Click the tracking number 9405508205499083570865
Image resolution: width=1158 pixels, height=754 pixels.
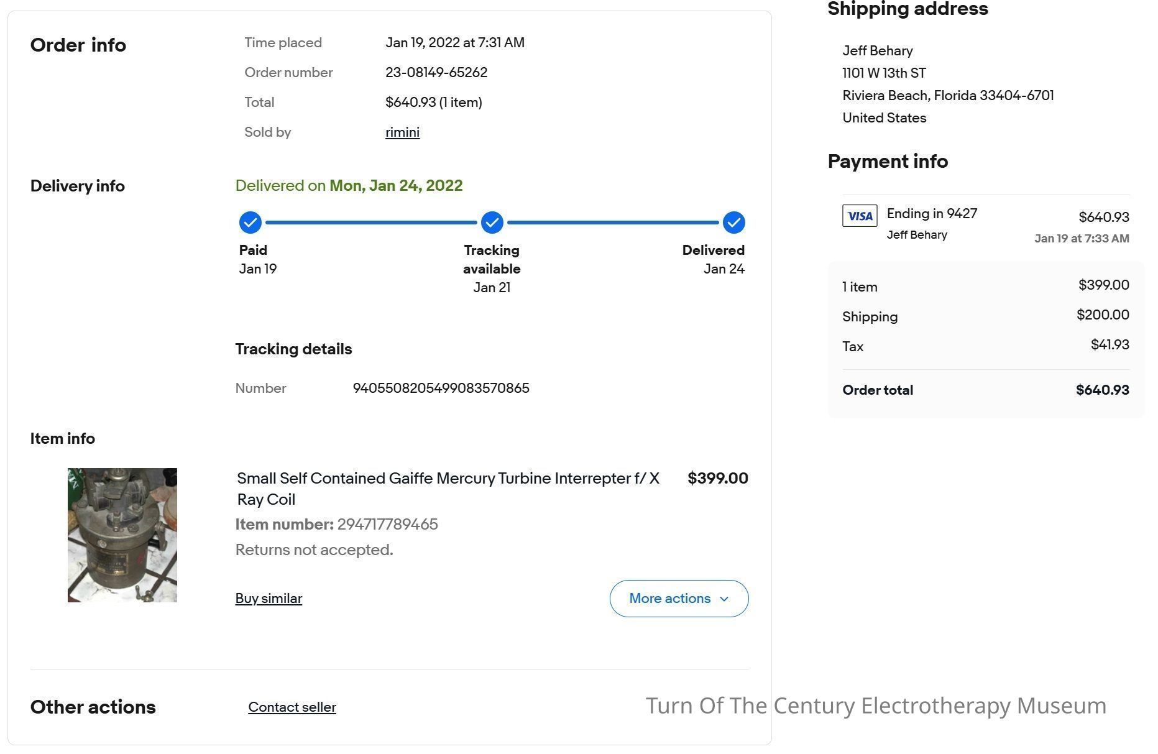(x=441, y=388)
